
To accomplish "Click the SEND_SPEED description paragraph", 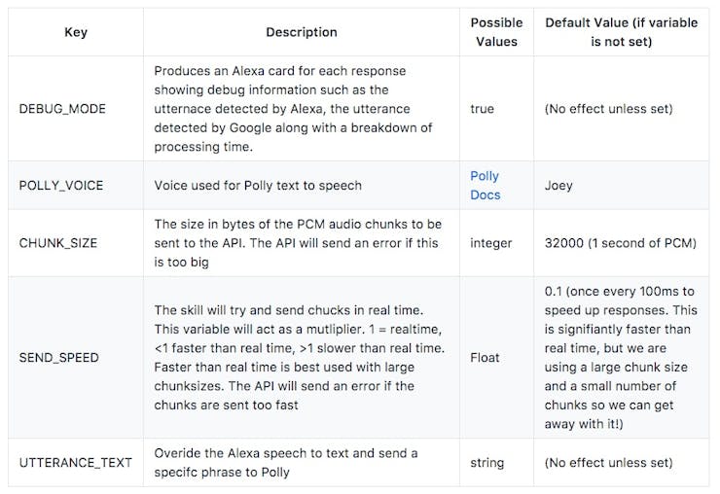I will click(x=300, y=358).
